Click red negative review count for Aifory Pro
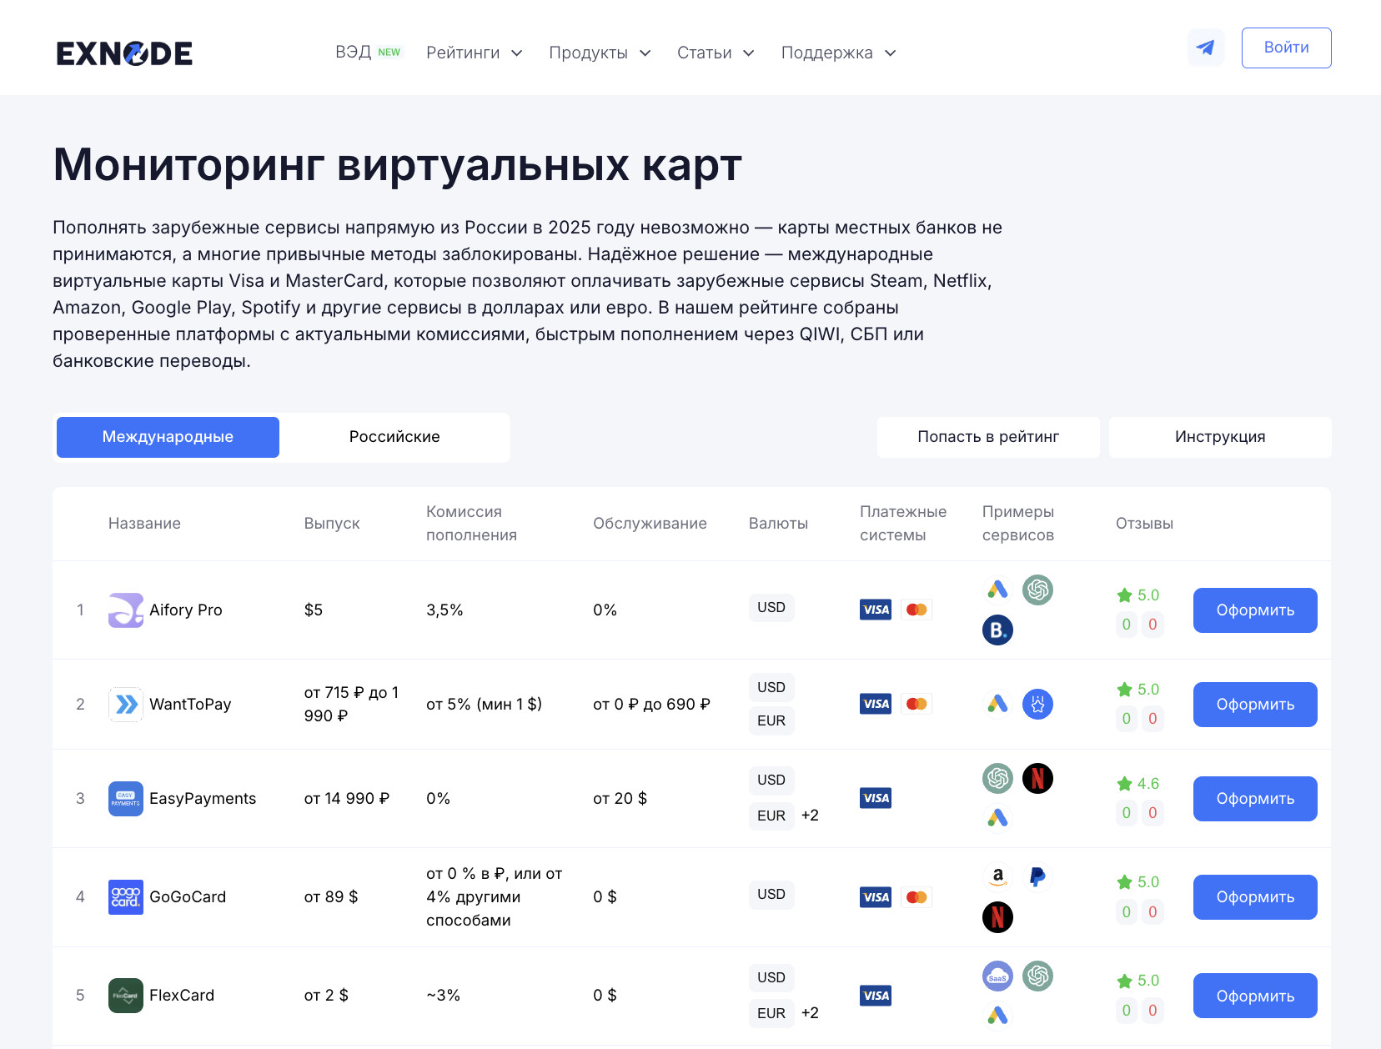 click(1153, 625)
